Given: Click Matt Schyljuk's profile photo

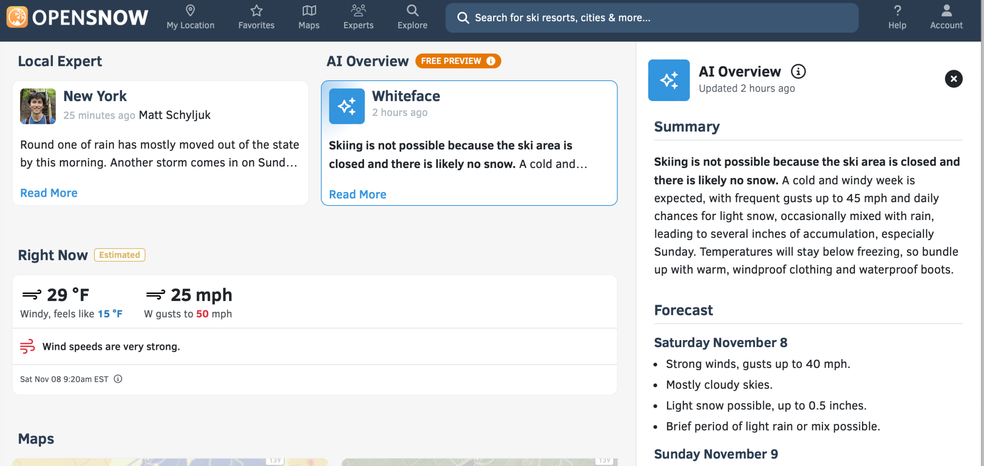Looking at the screenshot, I should point(38,106).
